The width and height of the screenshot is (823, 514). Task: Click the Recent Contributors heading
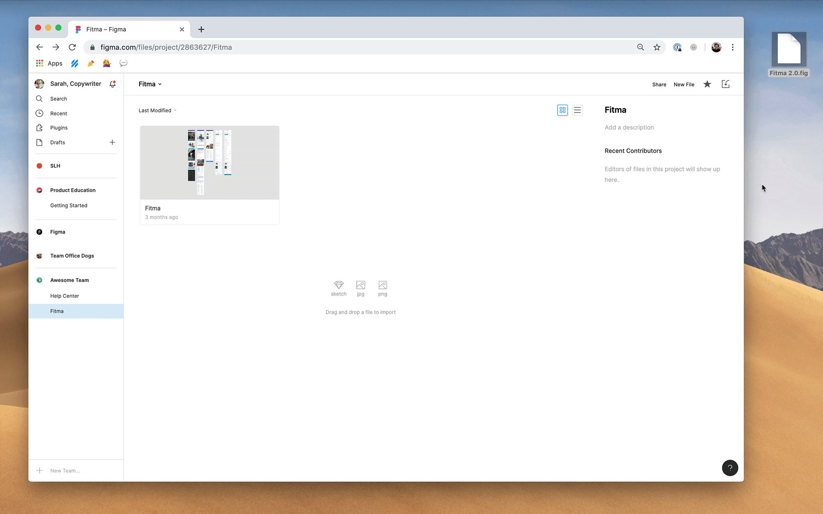tap(633, 151)
